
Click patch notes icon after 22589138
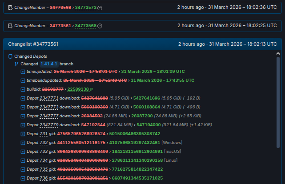click(92, 89)
